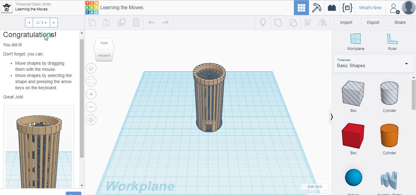Click the Align tool icon

point(308,22)
